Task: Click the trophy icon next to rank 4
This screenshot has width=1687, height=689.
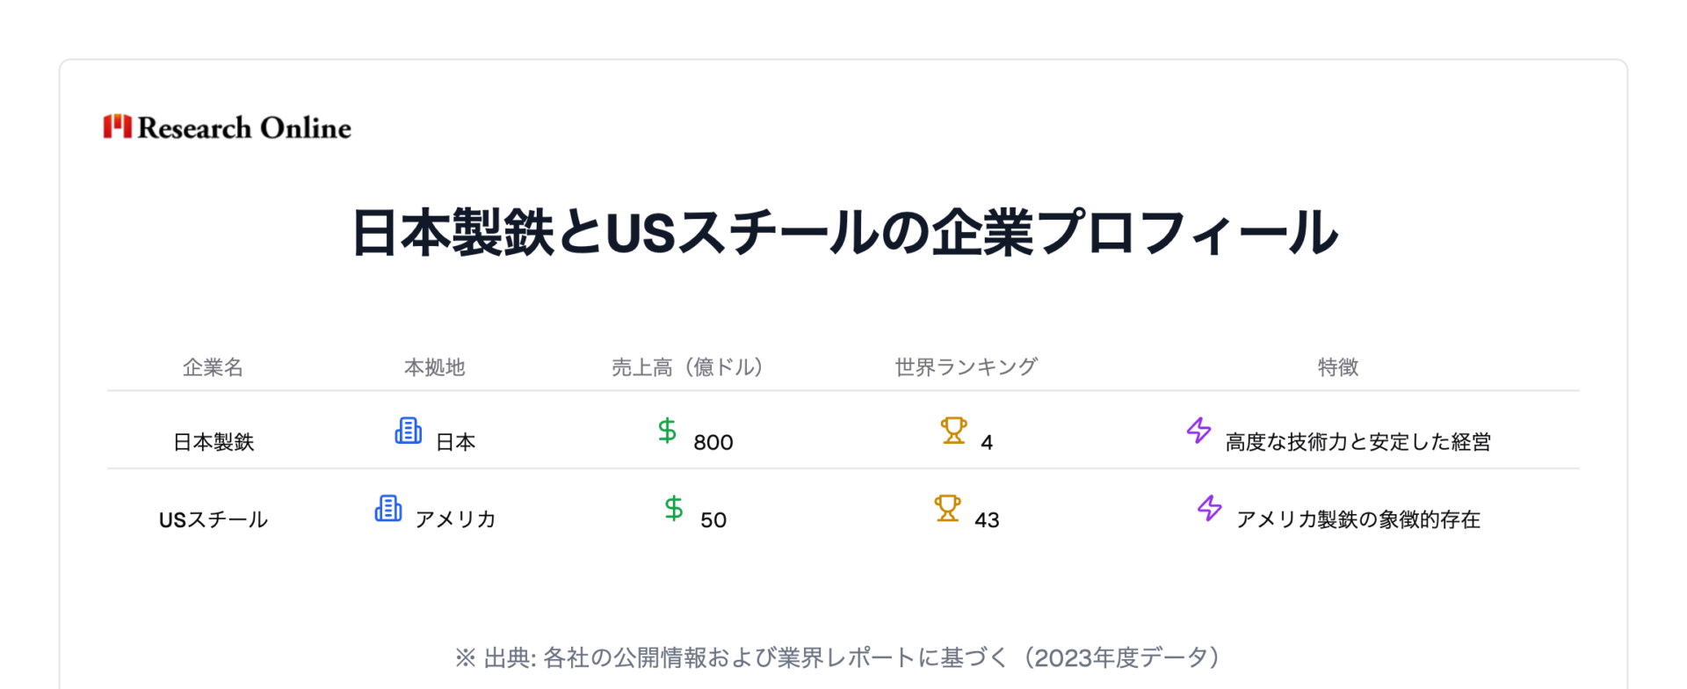Action: [x=953, y=431]
